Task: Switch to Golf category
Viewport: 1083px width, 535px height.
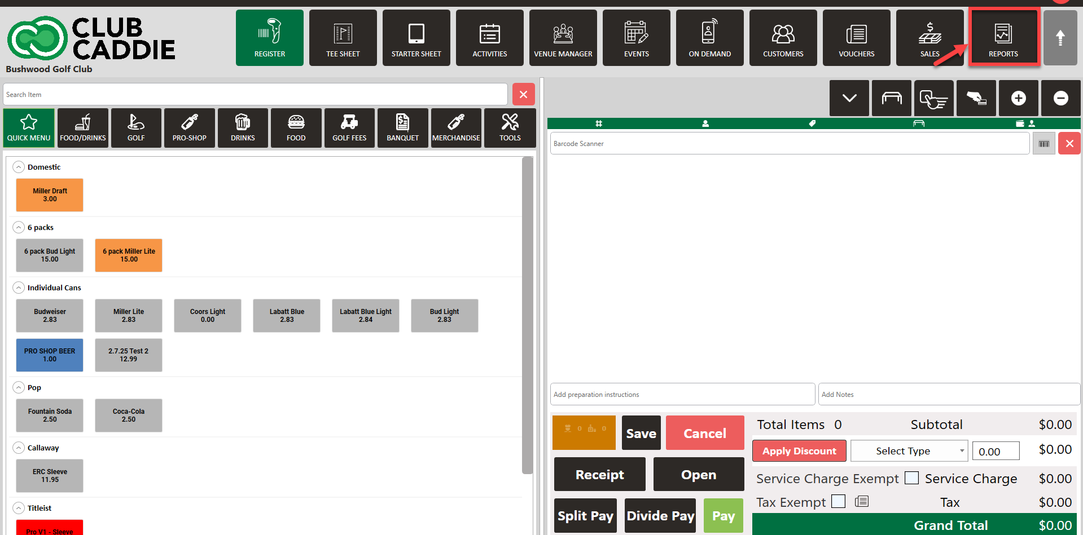Action: [x=136, y=128]
